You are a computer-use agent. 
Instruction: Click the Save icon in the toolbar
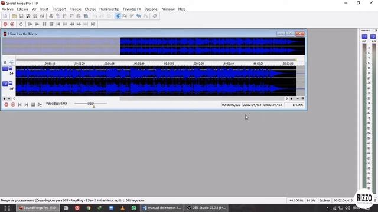coord(21,16)
